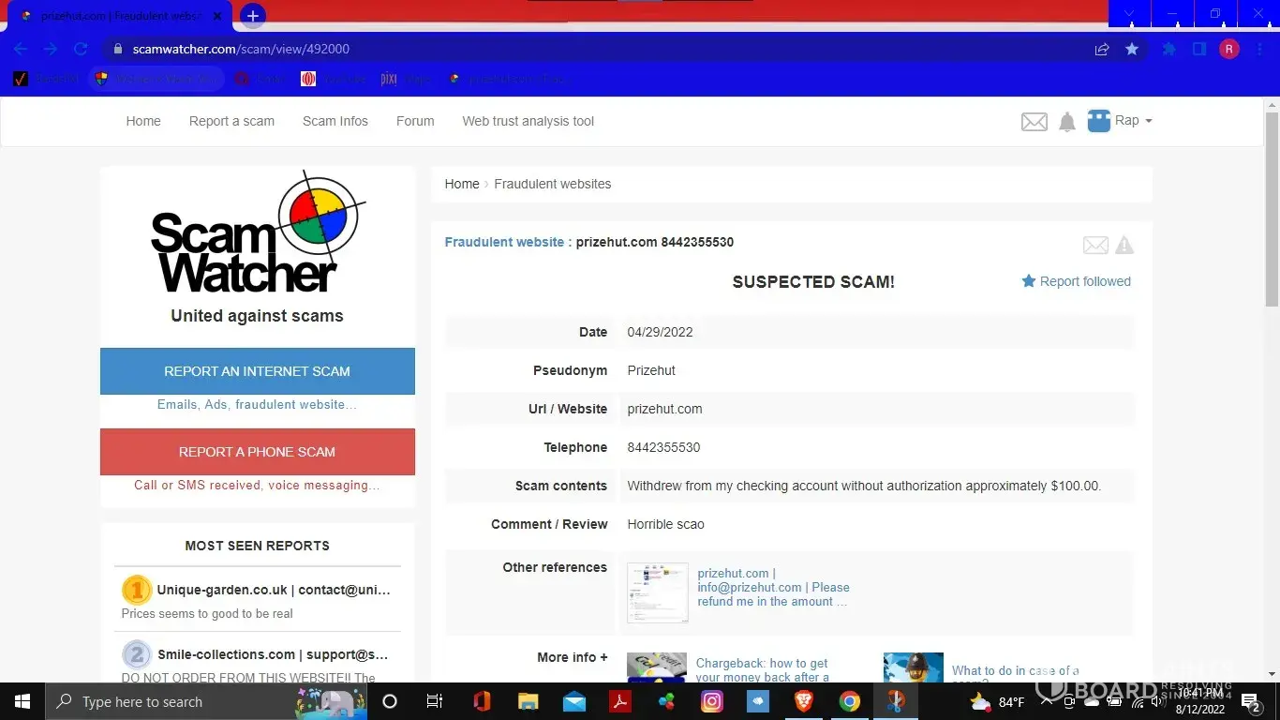The image size is (1280, 720).
Task: Click the envelope icon beside the report title
Action: coord(1095,246)
